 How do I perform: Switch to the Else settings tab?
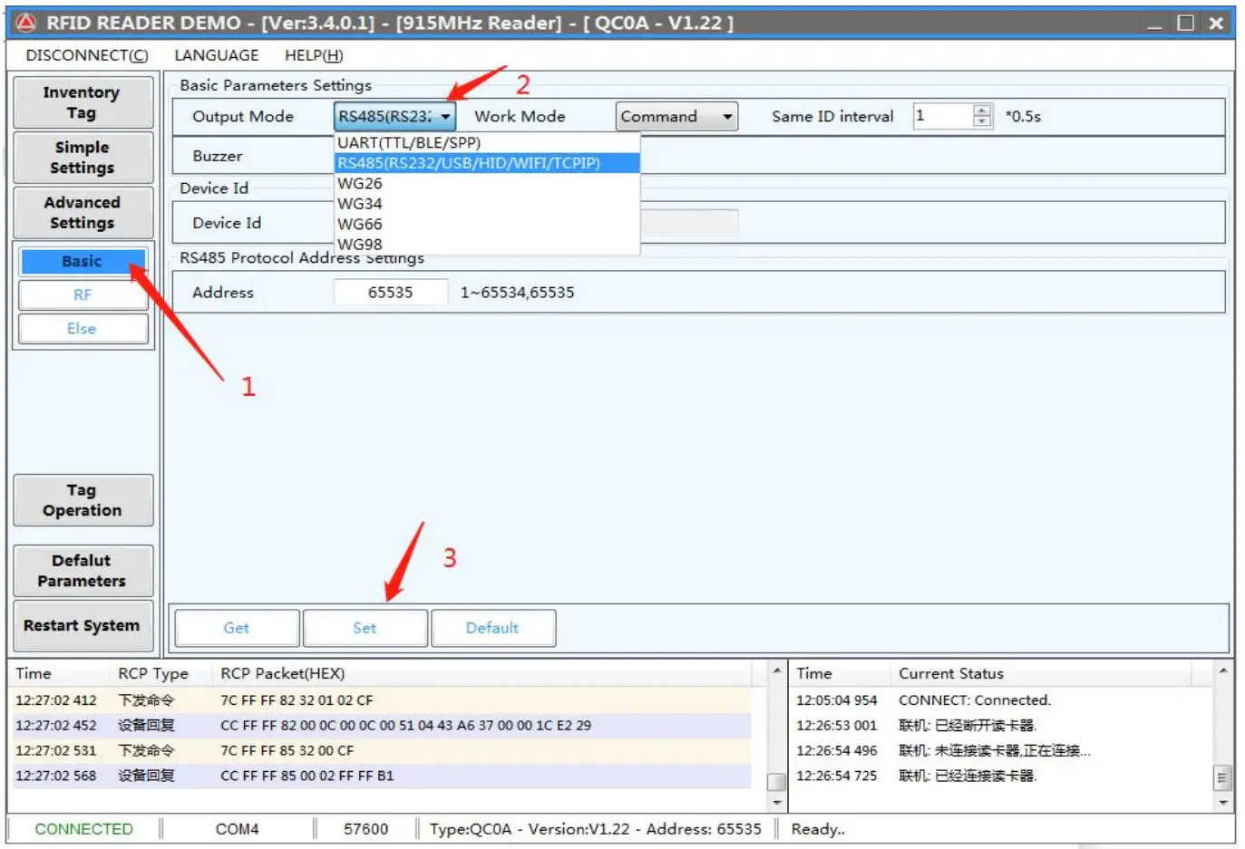point(83,328)
